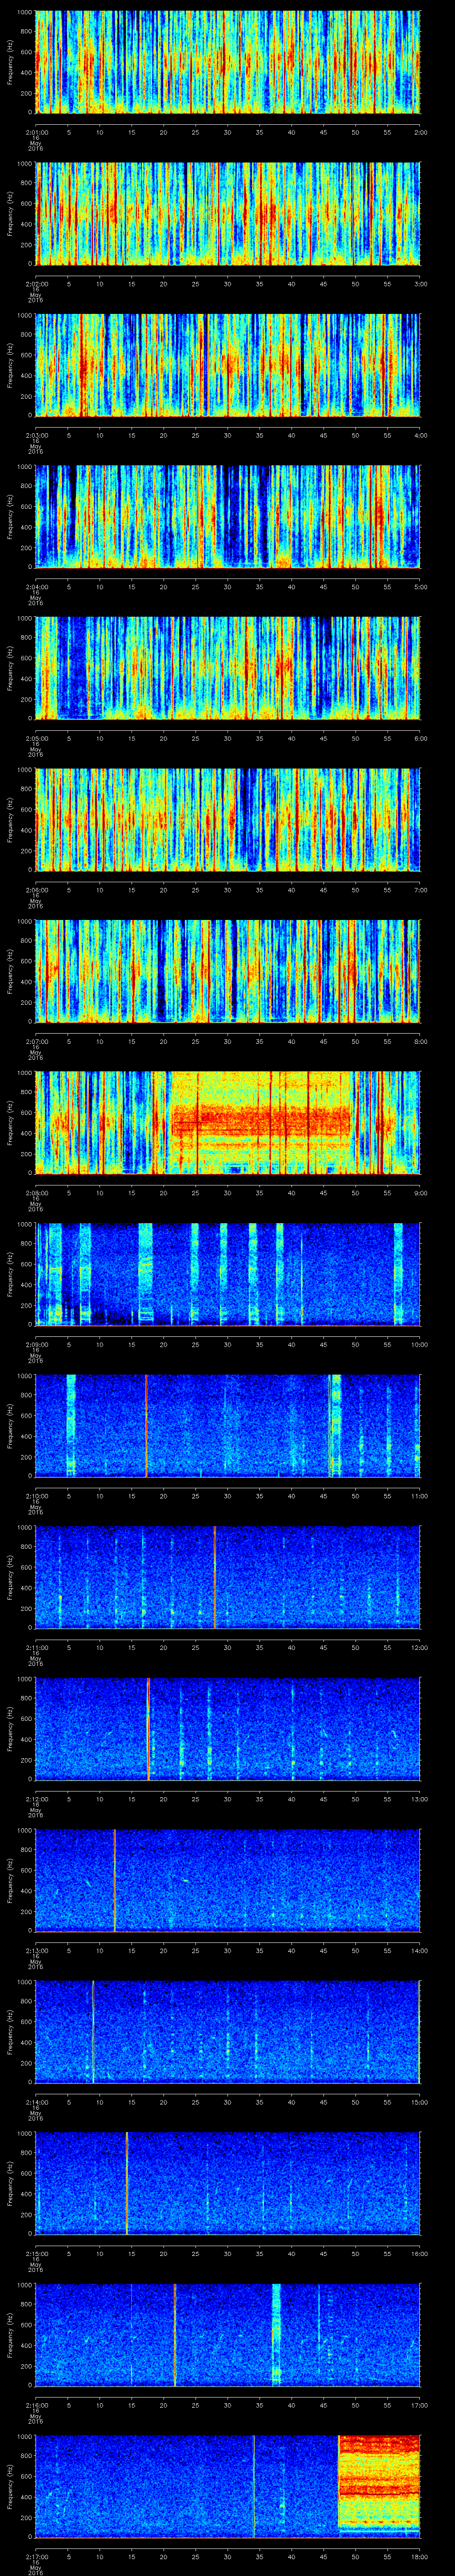Select the spectrogram panel starting at 2:06:00
The width and height of the screenshot is (455, 2576).
228,819
